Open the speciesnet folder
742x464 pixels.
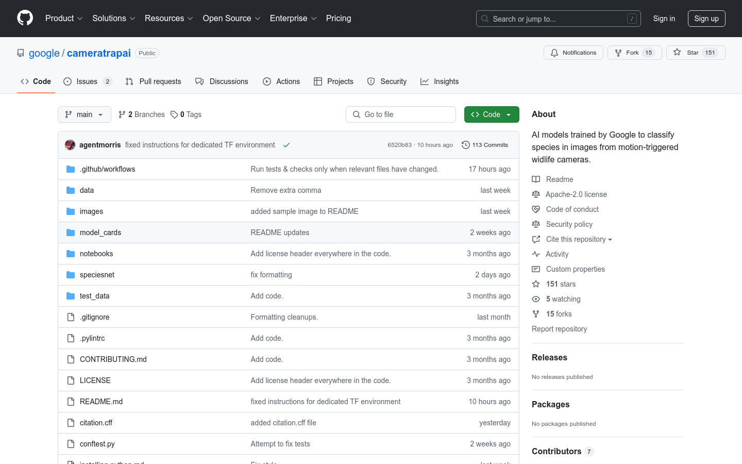97,275
